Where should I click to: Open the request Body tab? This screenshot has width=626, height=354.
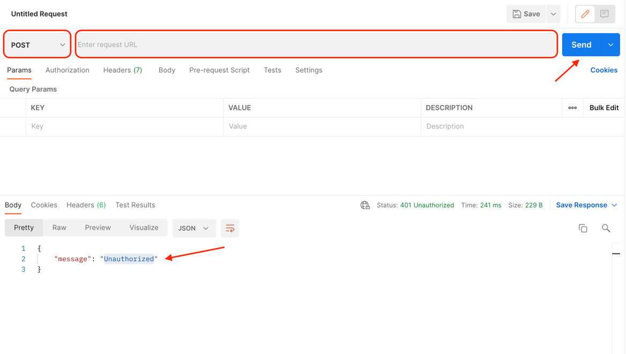coord(167,70)
